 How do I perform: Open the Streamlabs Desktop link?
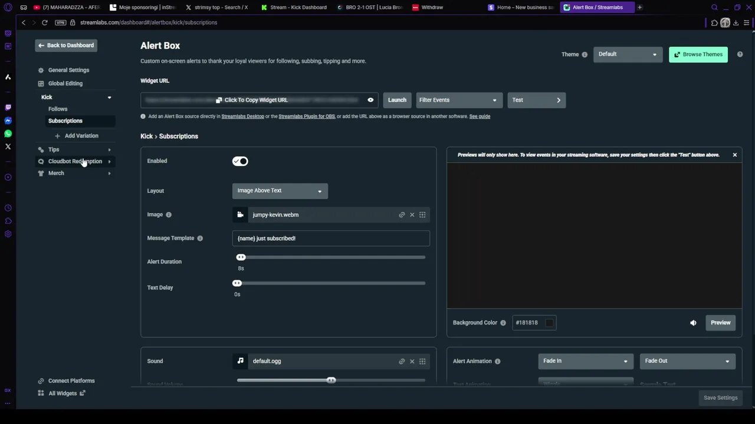click(x=242, y=117)
